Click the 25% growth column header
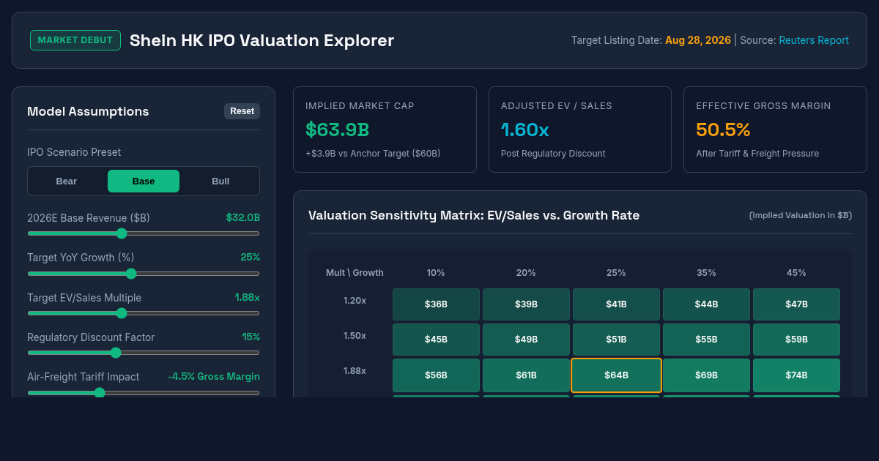The height and width of the screenshot is (461, 879). tap(616, 273)
